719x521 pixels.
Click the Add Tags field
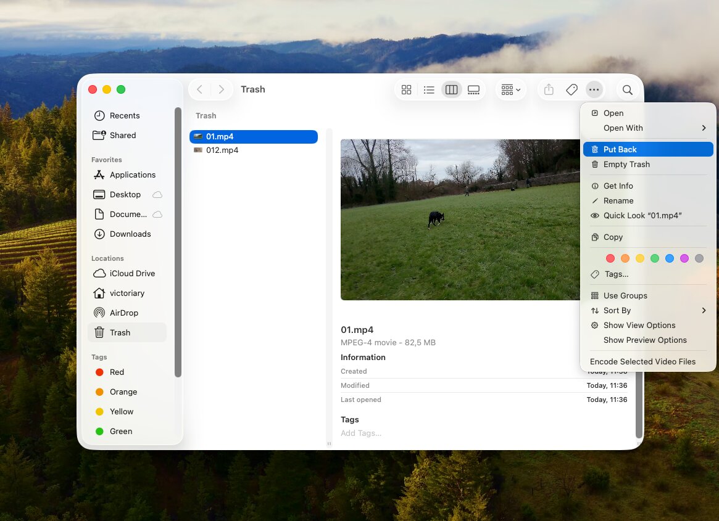pos(361,433)
